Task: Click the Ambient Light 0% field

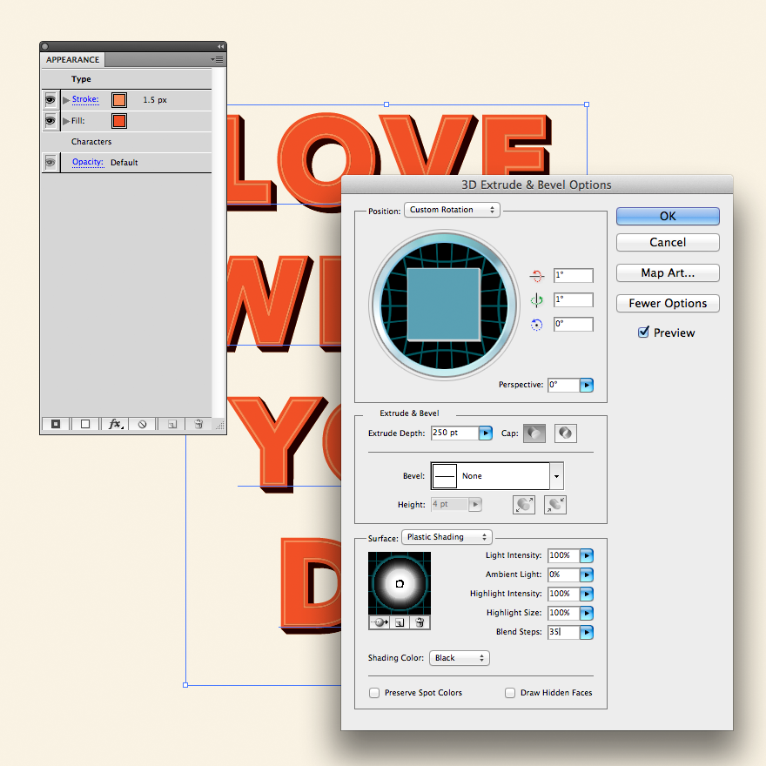Action: click(564, 574)
